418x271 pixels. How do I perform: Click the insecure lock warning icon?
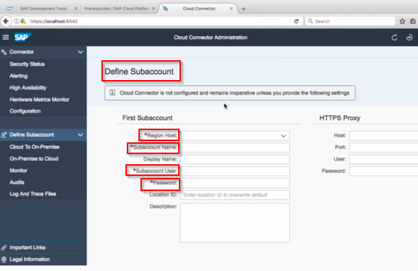pos(23,21)
